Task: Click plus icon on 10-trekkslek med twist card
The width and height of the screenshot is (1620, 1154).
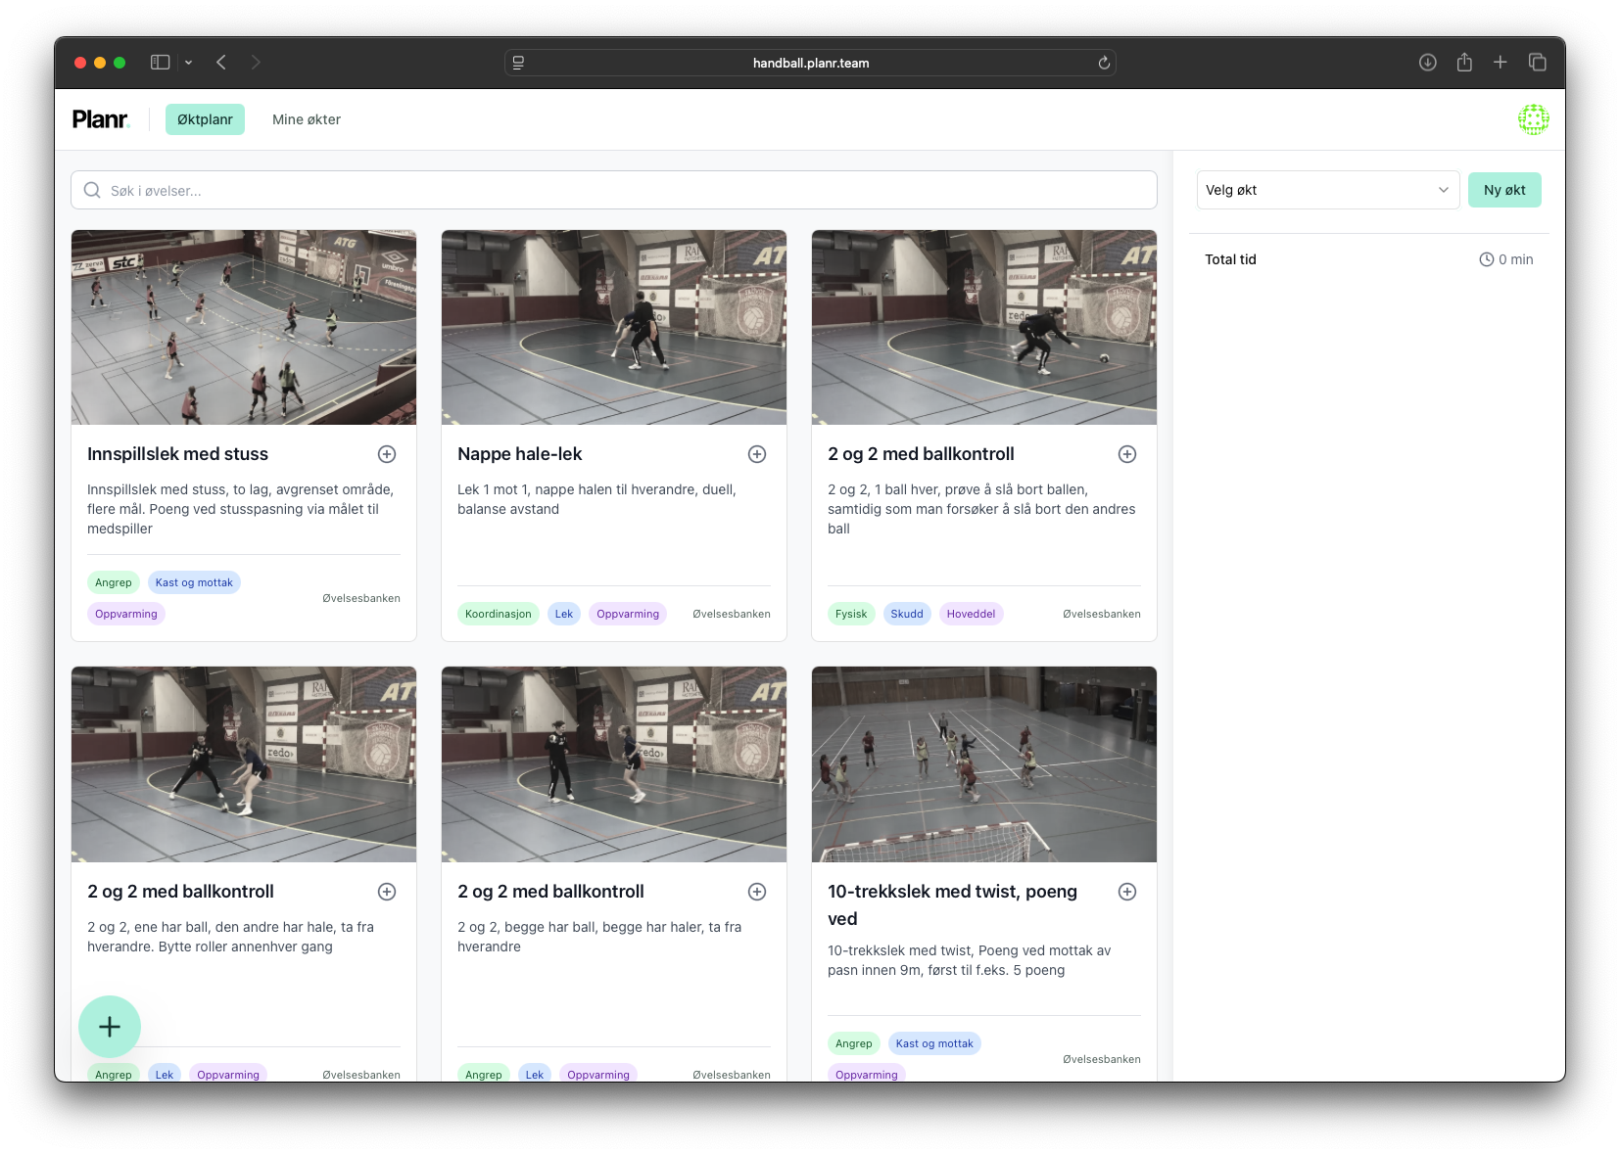Action: click(1127, 892)
